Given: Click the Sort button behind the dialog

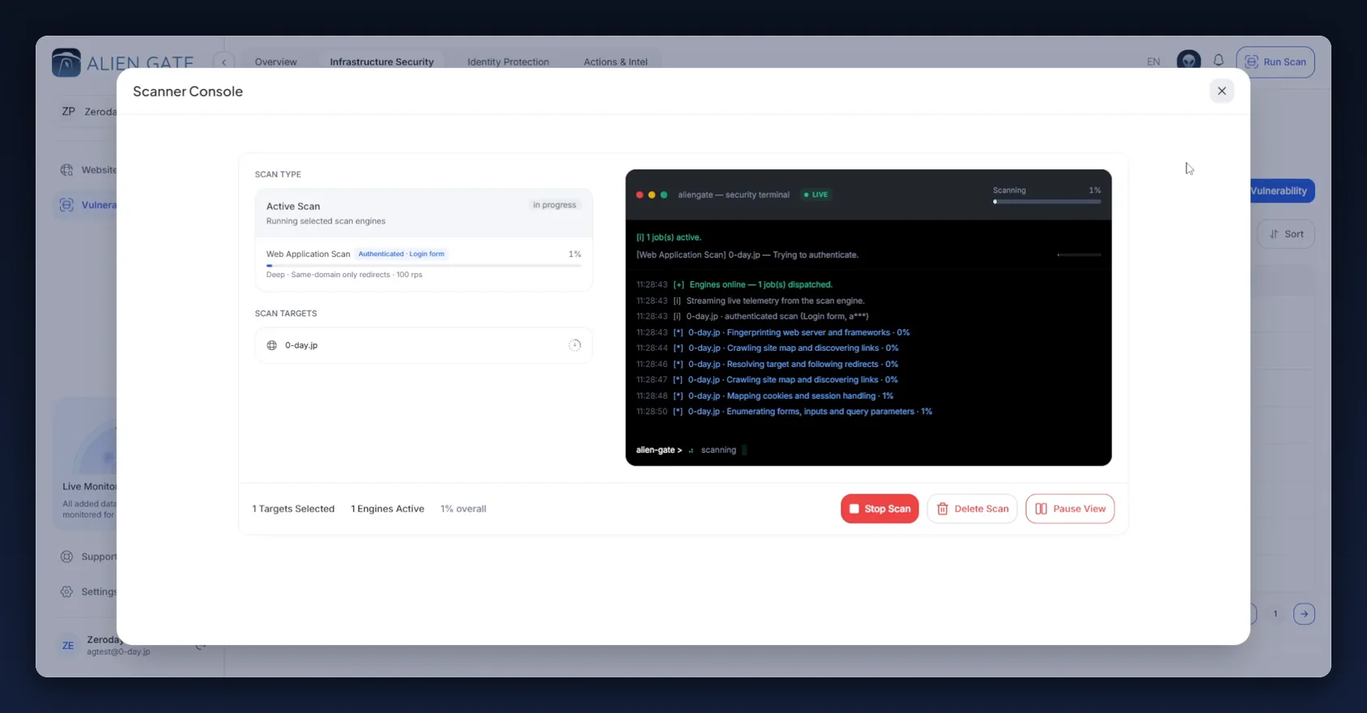Looking at the screenshot, I should tap(1286, 234).
